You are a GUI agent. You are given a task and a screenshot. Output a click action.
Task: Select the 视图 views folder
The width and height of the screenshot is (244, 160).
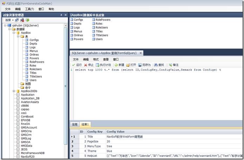click(28, 84)
